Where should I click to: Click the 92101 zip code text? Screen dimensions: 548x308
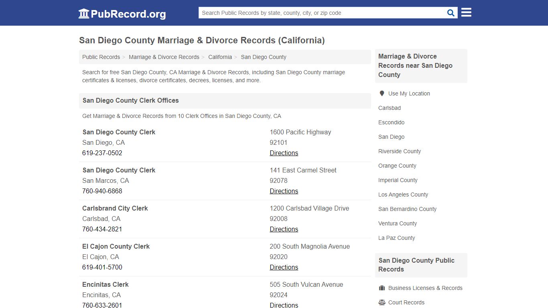[x=278, y=142]
